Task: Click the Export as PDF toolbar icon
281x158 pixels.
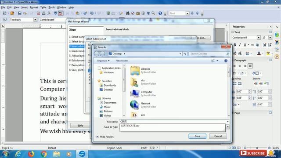Action: [39, 13]
